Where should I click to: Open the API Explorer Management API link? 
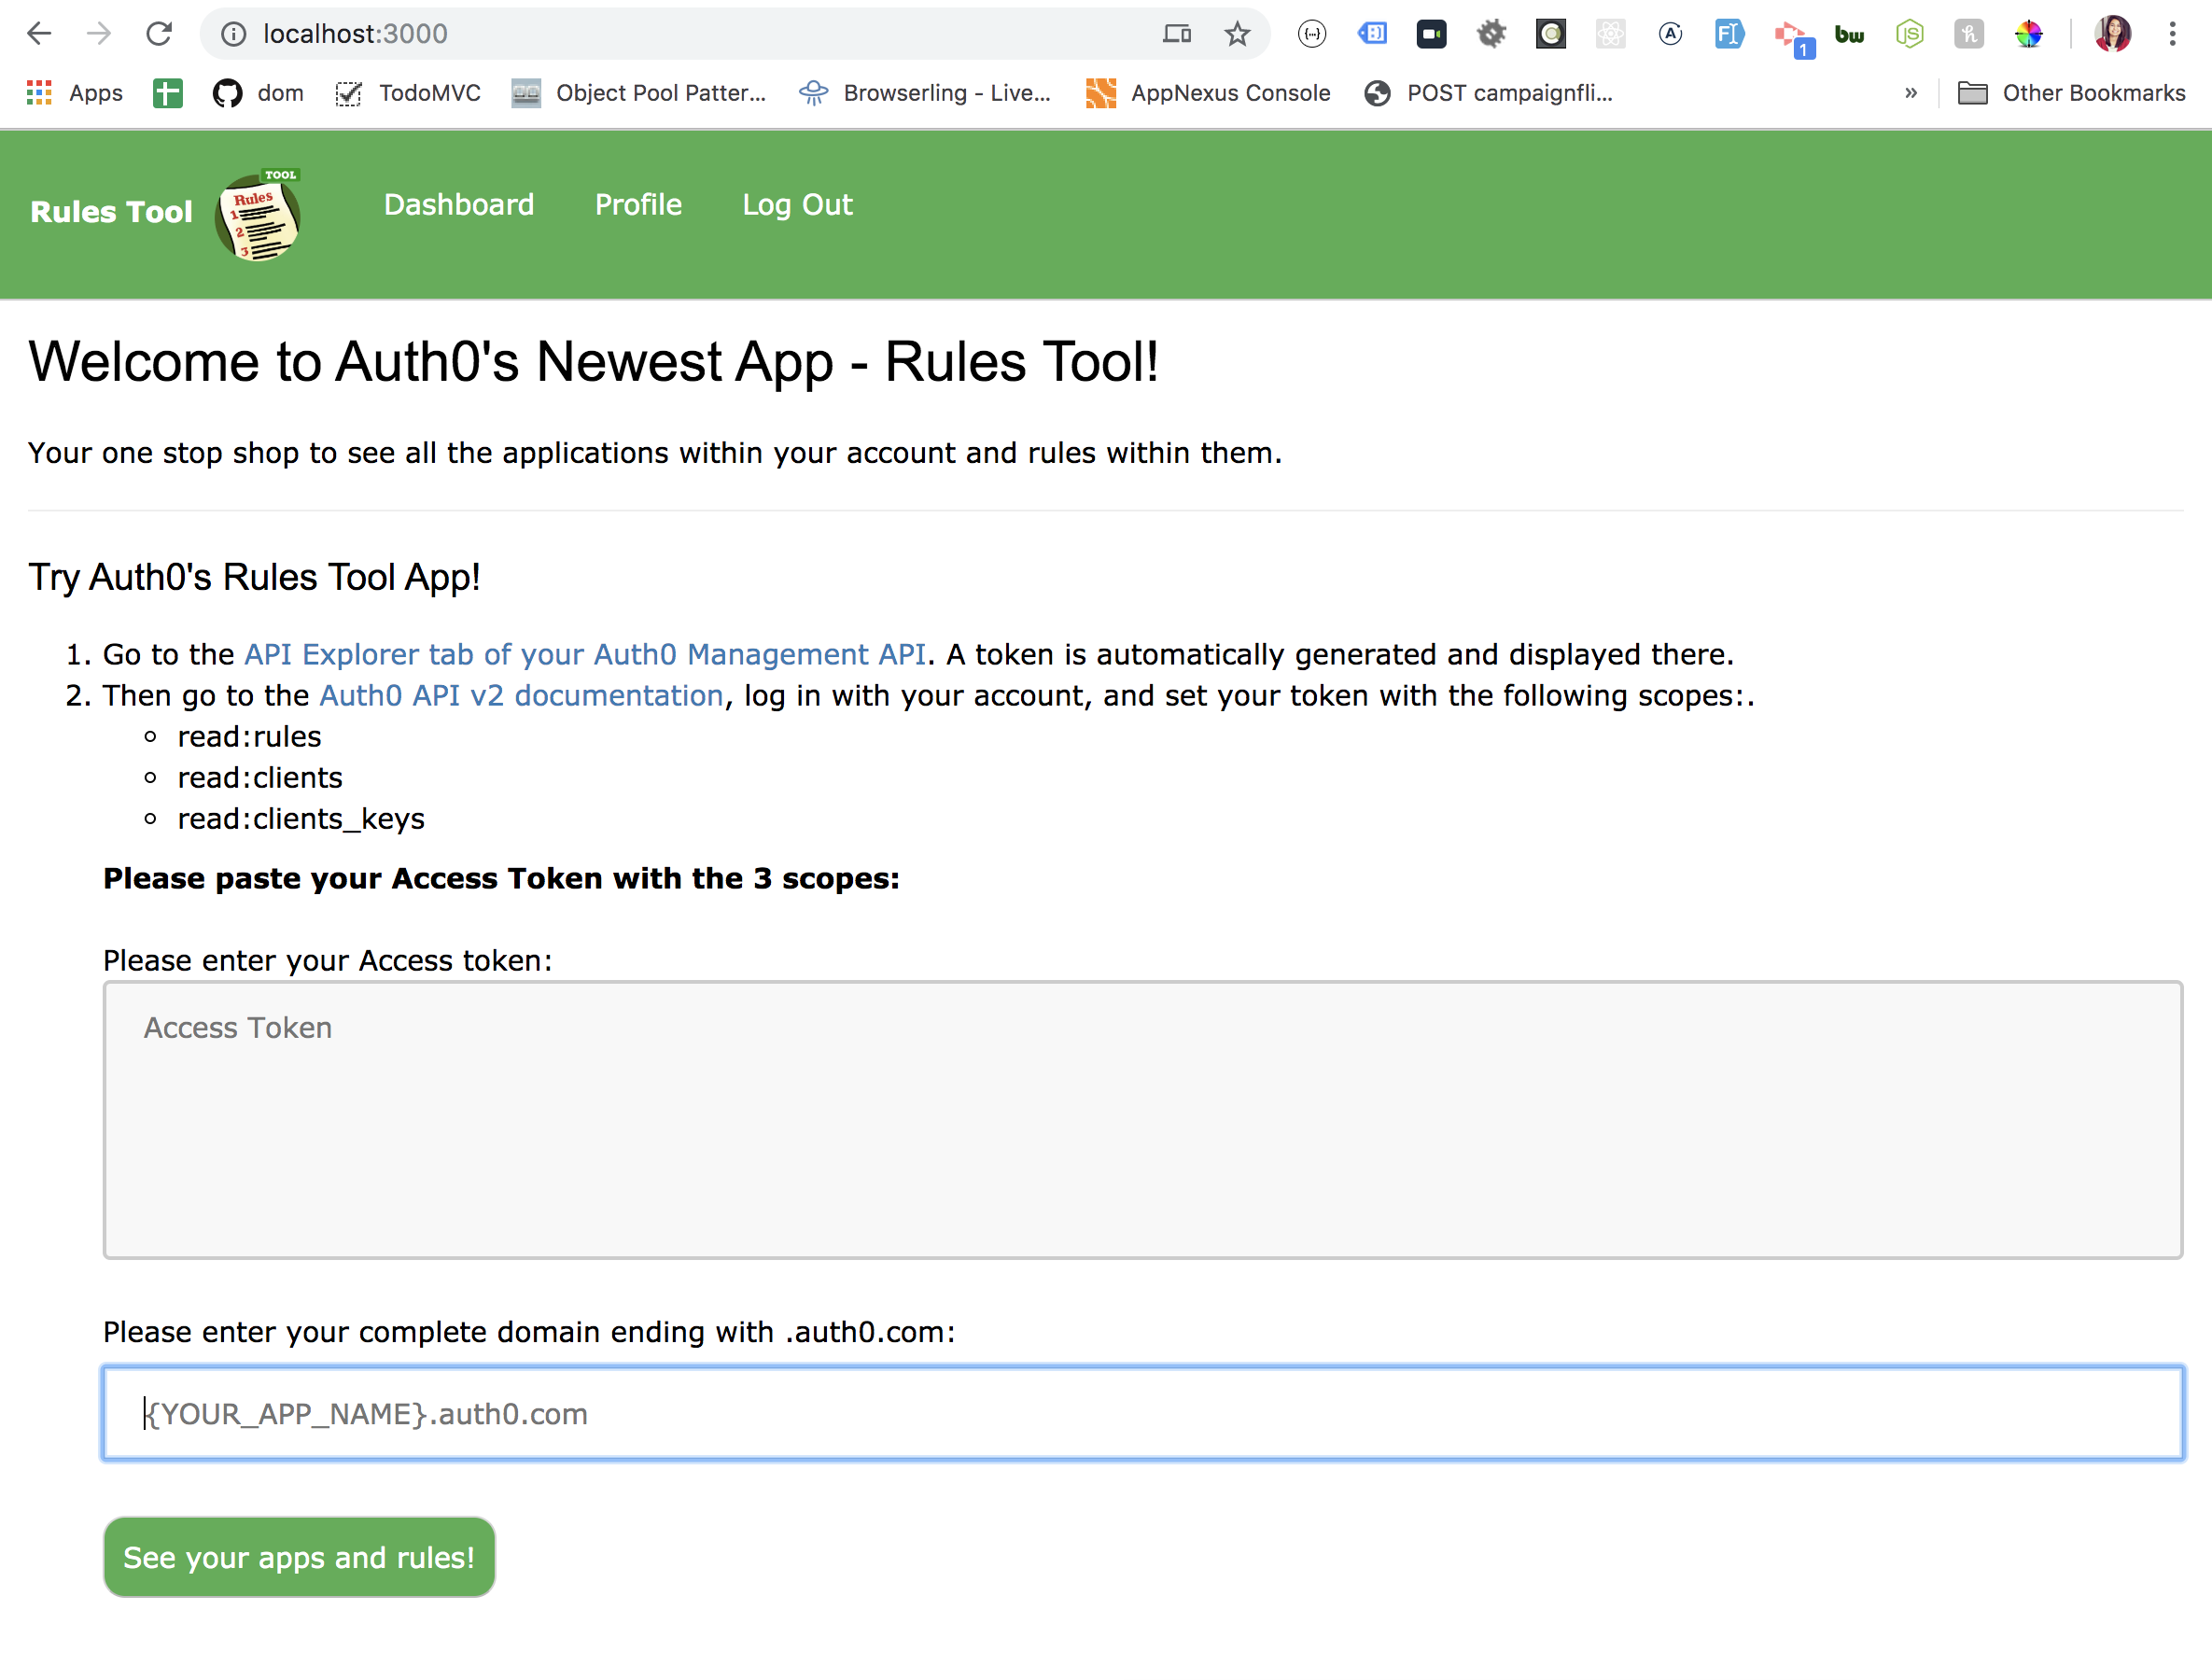tap(585, 654)
